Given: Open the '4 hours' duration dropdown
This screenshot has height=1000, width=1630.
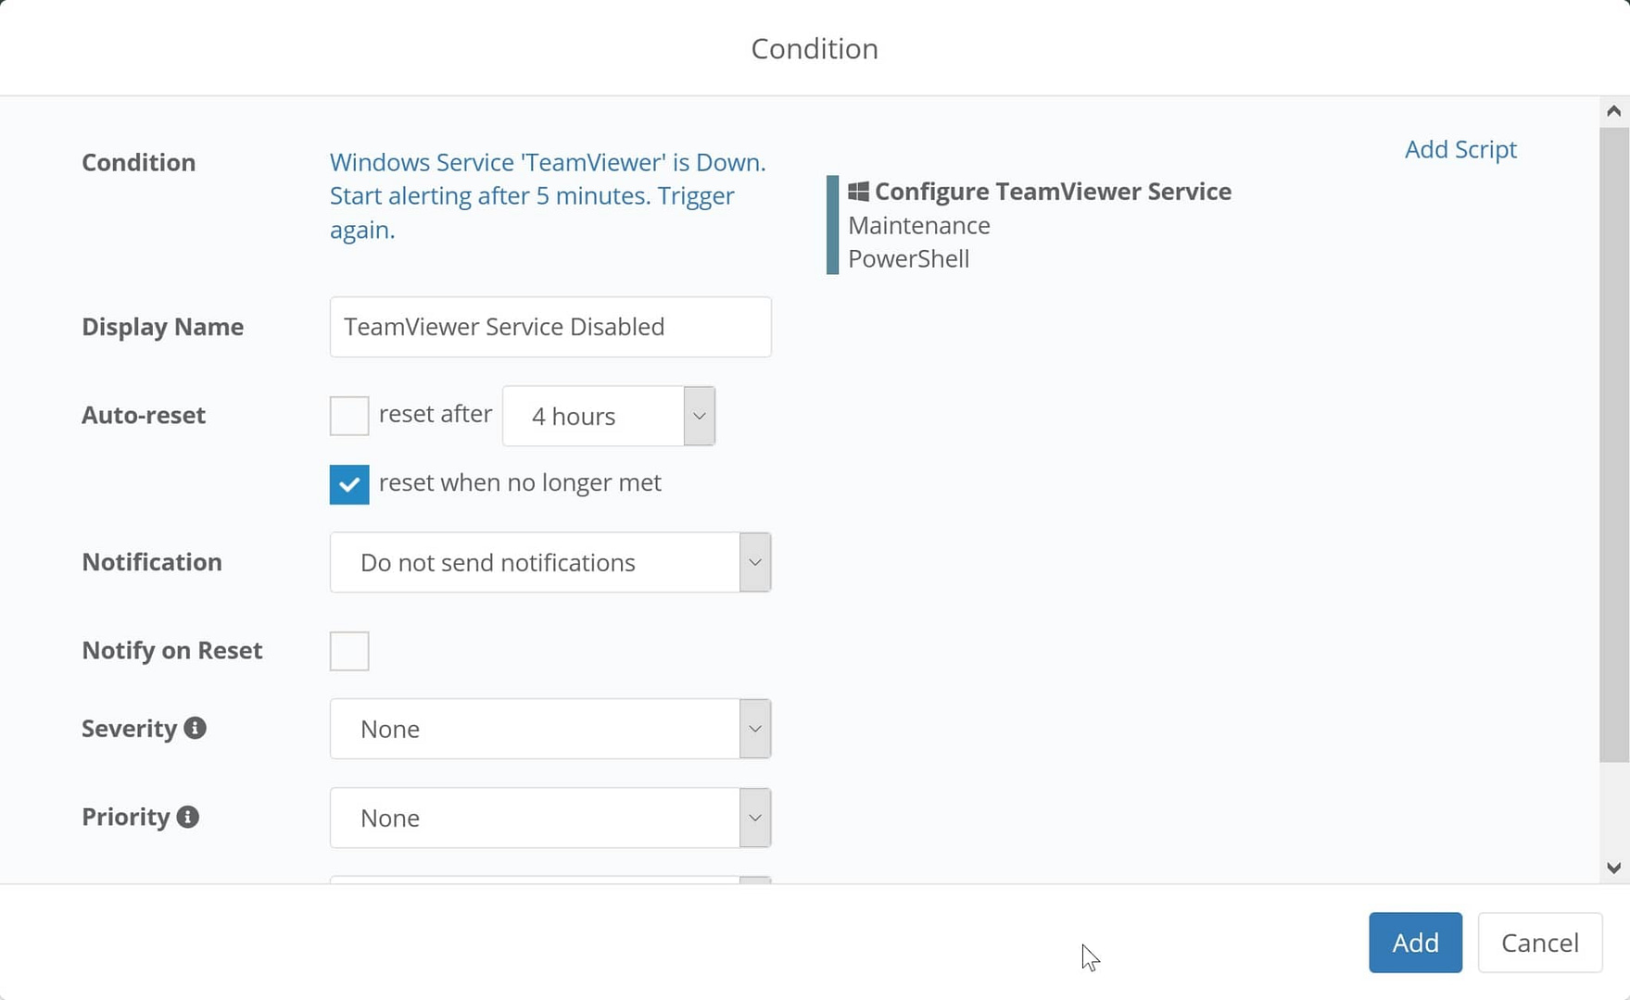Looking at the screenshot, I should click(x=699, y=416).
